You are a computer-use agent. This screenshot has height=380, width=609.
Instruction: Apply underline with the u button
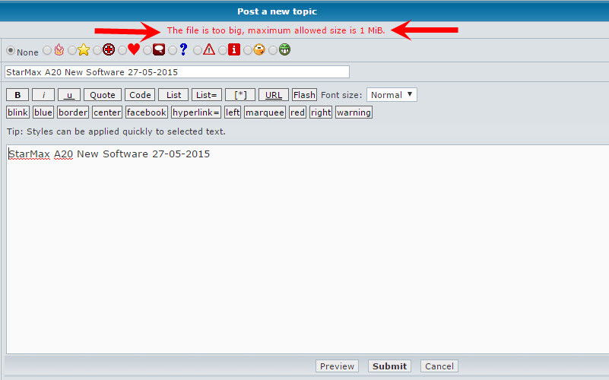click(69, 95)
